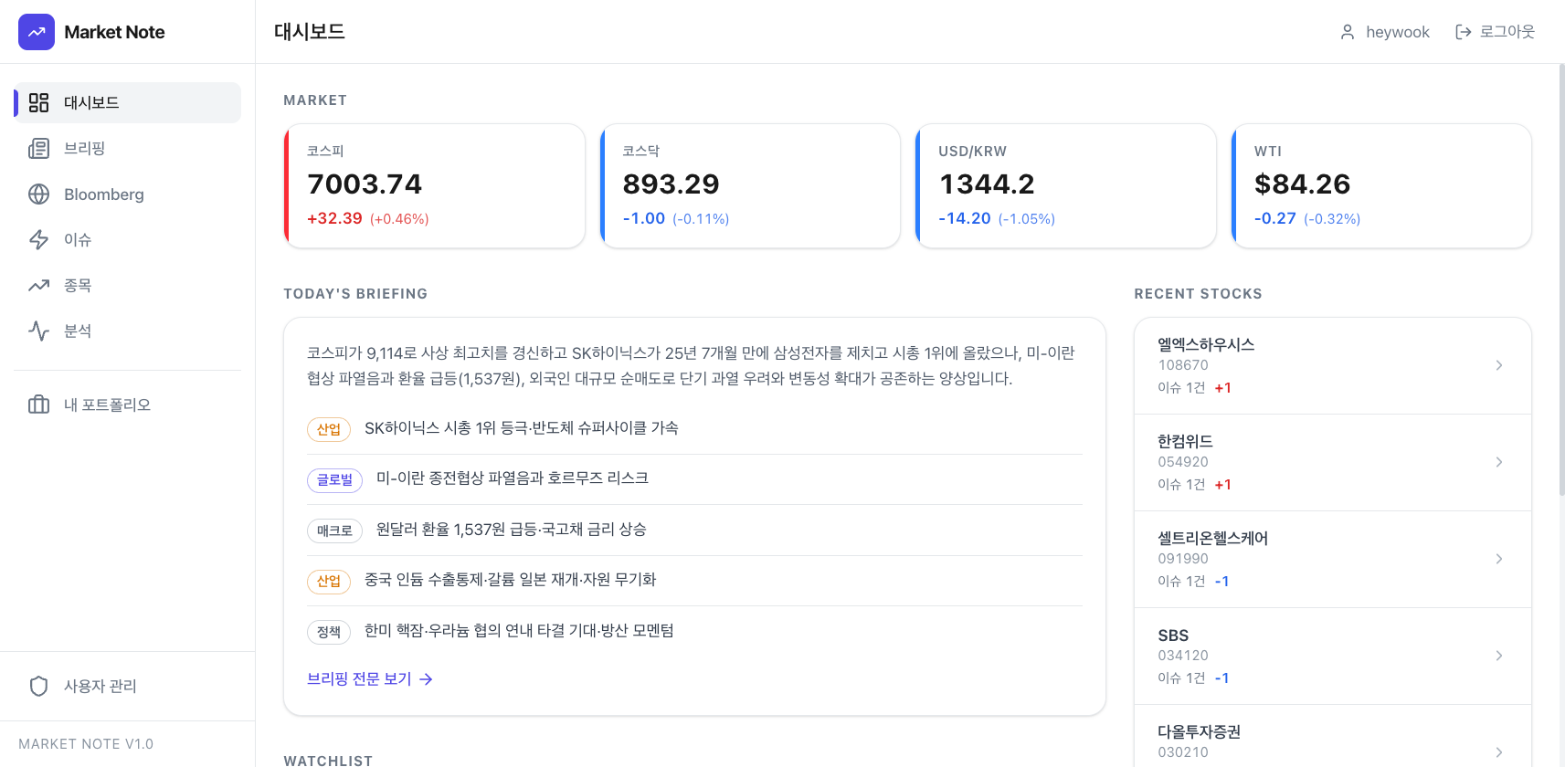The width and height of the screenshot is (1565, 767).
Task: Click the RECENT STOCKS section heading
Action: pos(1198,294)
